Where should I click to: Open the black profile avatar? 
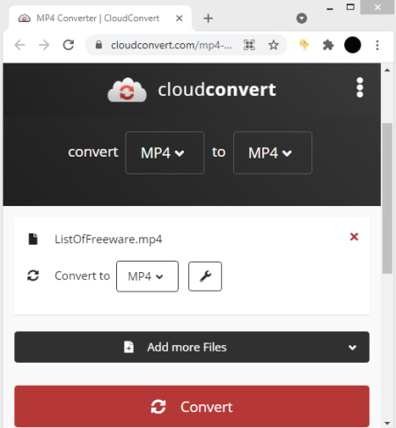tap(352, 45)
